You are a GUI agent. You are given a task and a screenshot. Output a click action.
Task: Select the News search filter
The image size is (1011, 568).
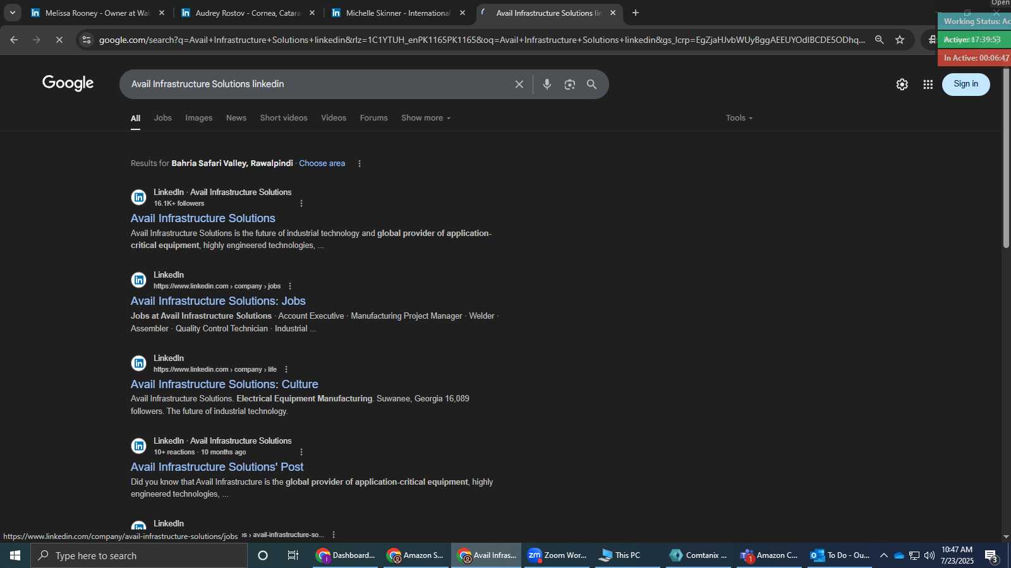[x=236, y=118]
